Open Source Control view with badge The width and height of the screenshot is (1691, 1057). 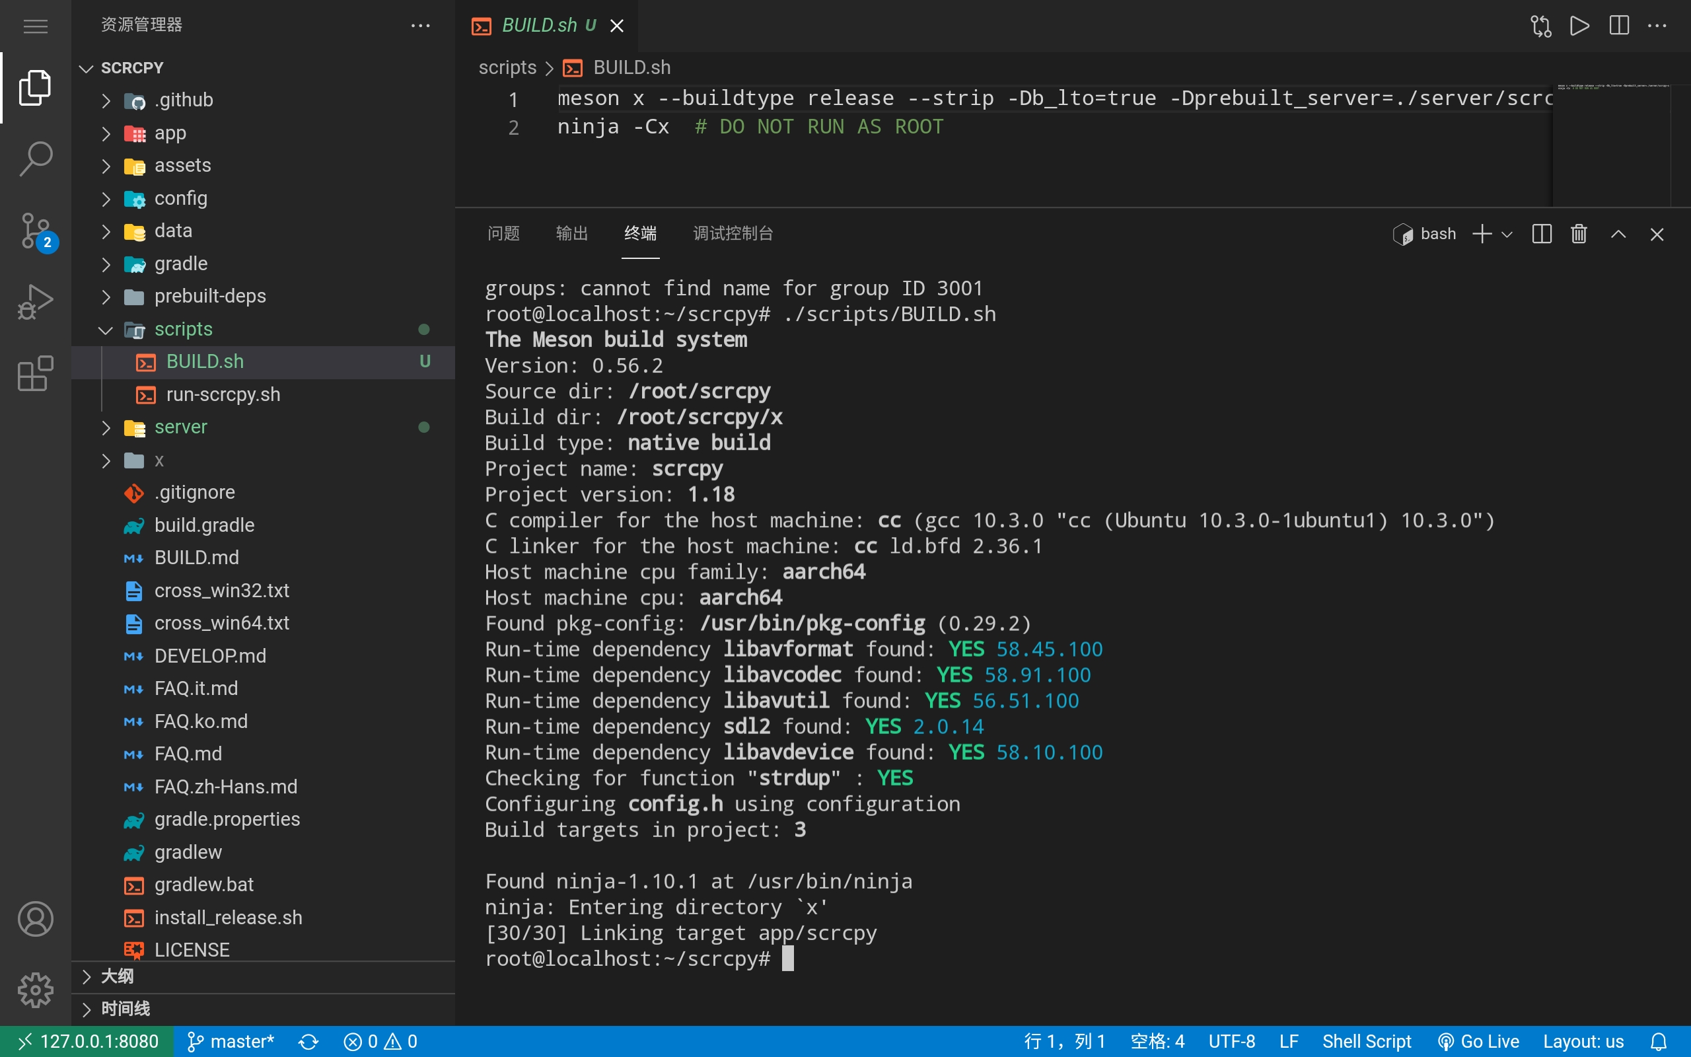click(35, 230)
